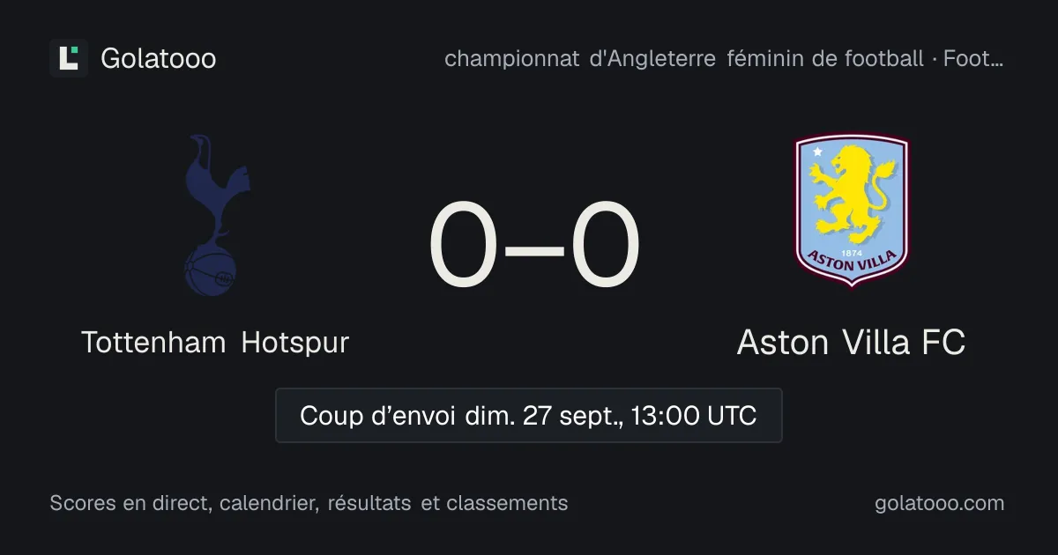Click the truncated 'Foot…' category text
1058x555 pixels.
point(973,59)
